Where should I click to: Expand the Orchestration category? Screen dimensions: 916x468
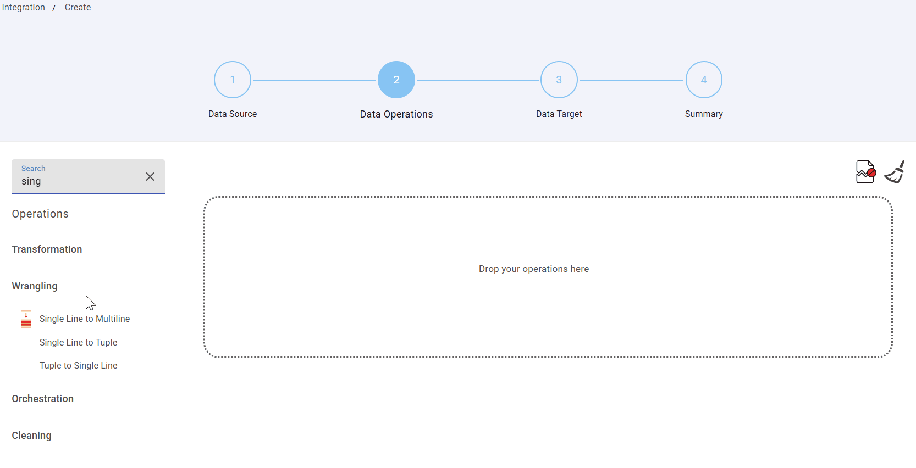click(x=42, y=399)
